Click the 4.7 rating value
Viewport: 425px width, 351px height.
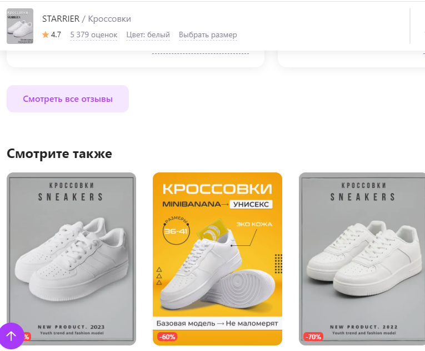point(56,34)
